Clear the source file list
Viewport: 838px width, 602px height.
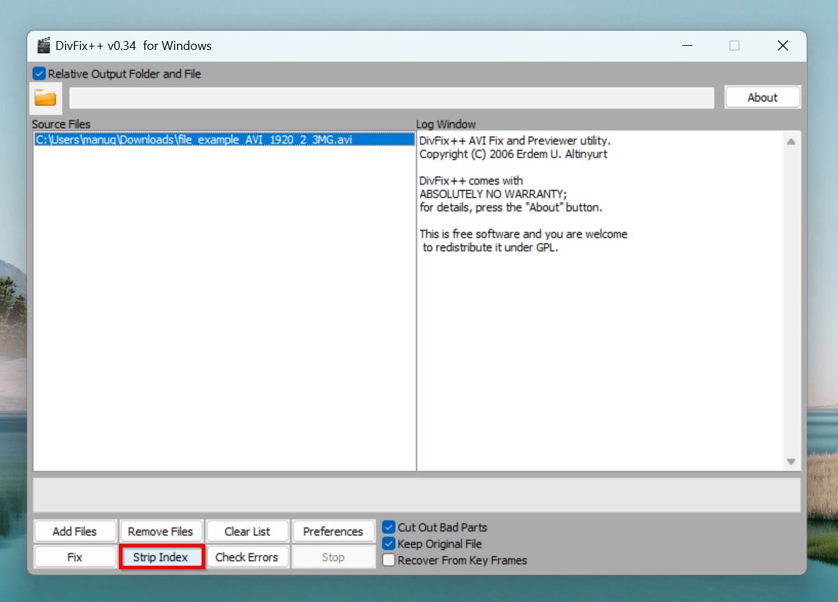coord(247,531)
